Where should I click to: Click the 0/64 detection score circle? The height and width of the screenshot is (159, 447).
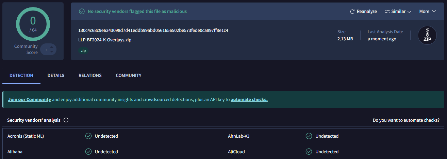click(x=33, y=24)
